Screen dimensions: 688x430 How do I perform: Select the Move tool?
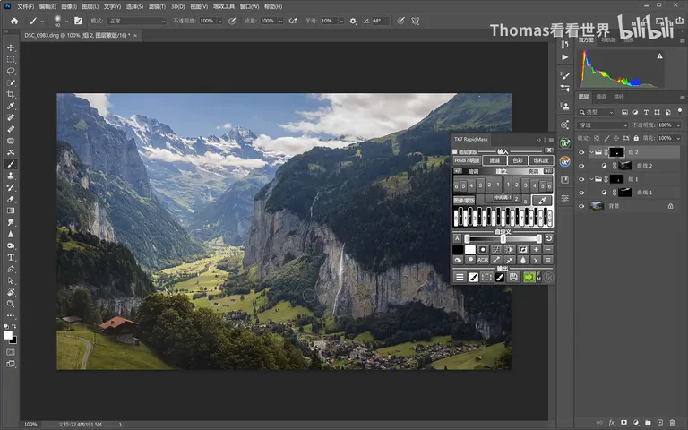click(x=11, y=47)
